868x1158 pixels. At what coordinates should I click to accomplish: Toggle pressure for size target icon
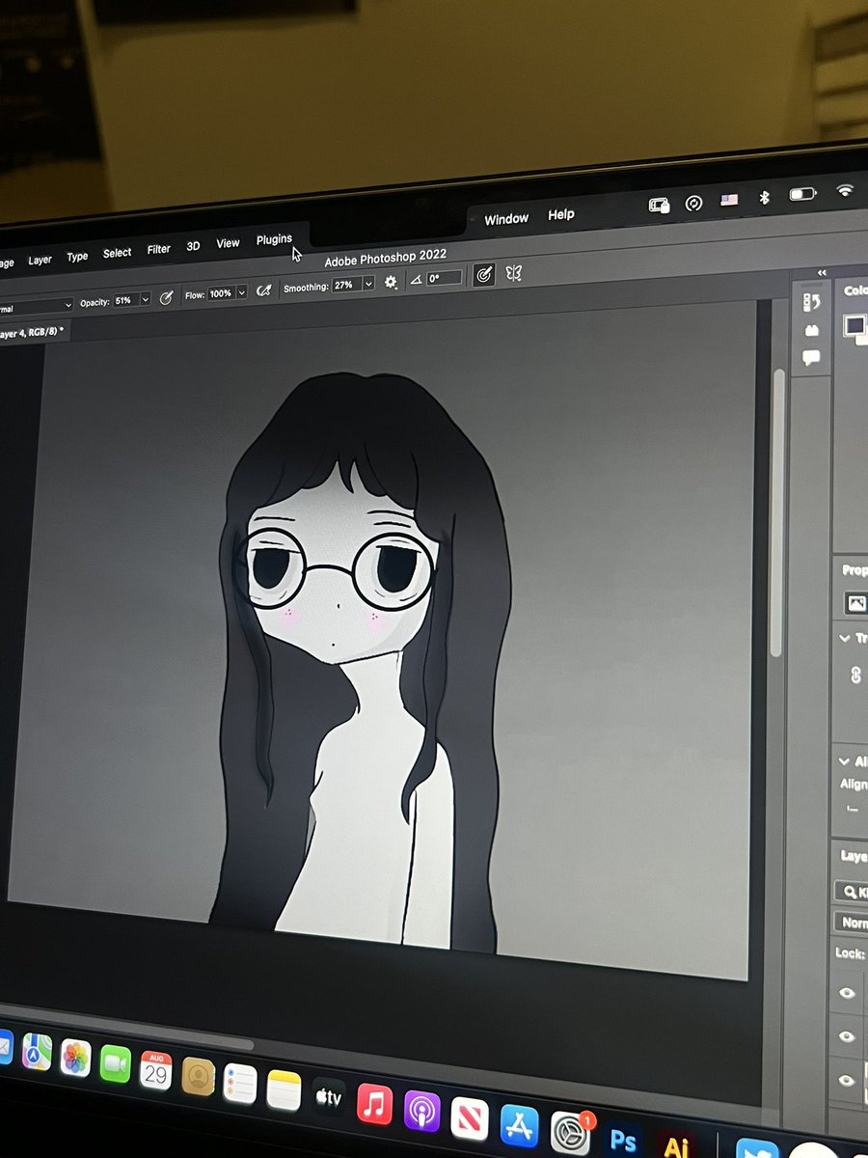click(x=483, y=275)
